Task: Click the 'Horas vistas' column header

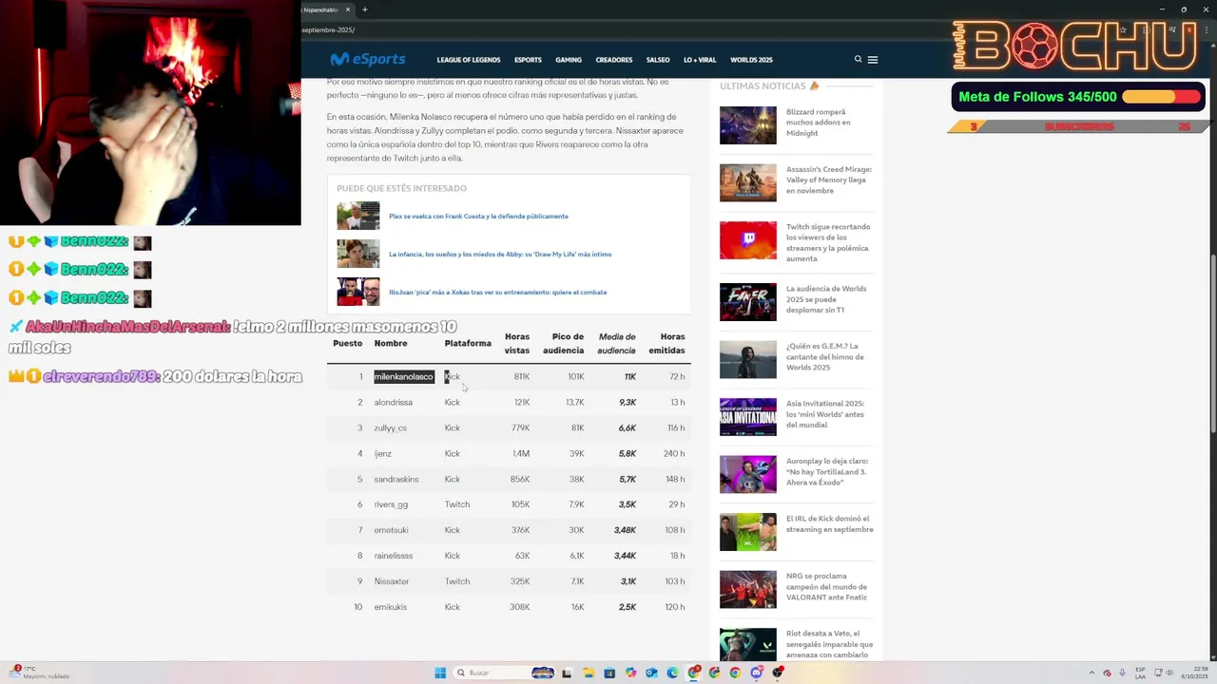Action: click(516, 343)
